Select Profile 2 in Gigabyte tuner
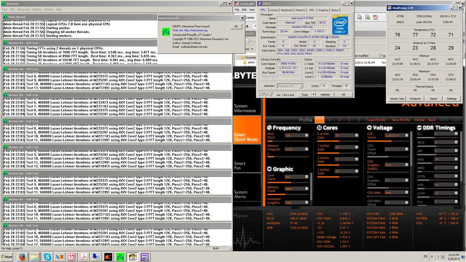Screen dimensions: 466x262 click(329, 120)
